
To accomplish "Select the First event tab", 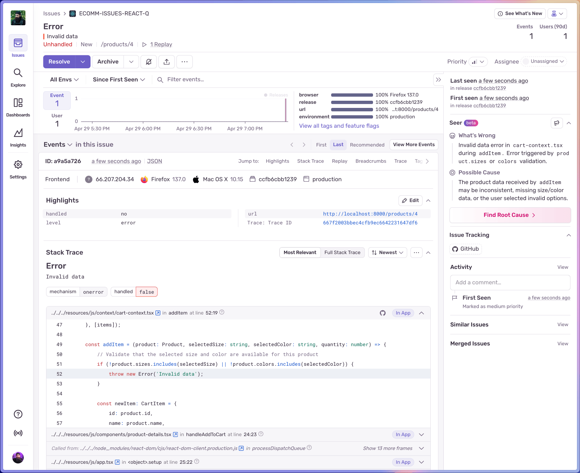I will (321, 145).
